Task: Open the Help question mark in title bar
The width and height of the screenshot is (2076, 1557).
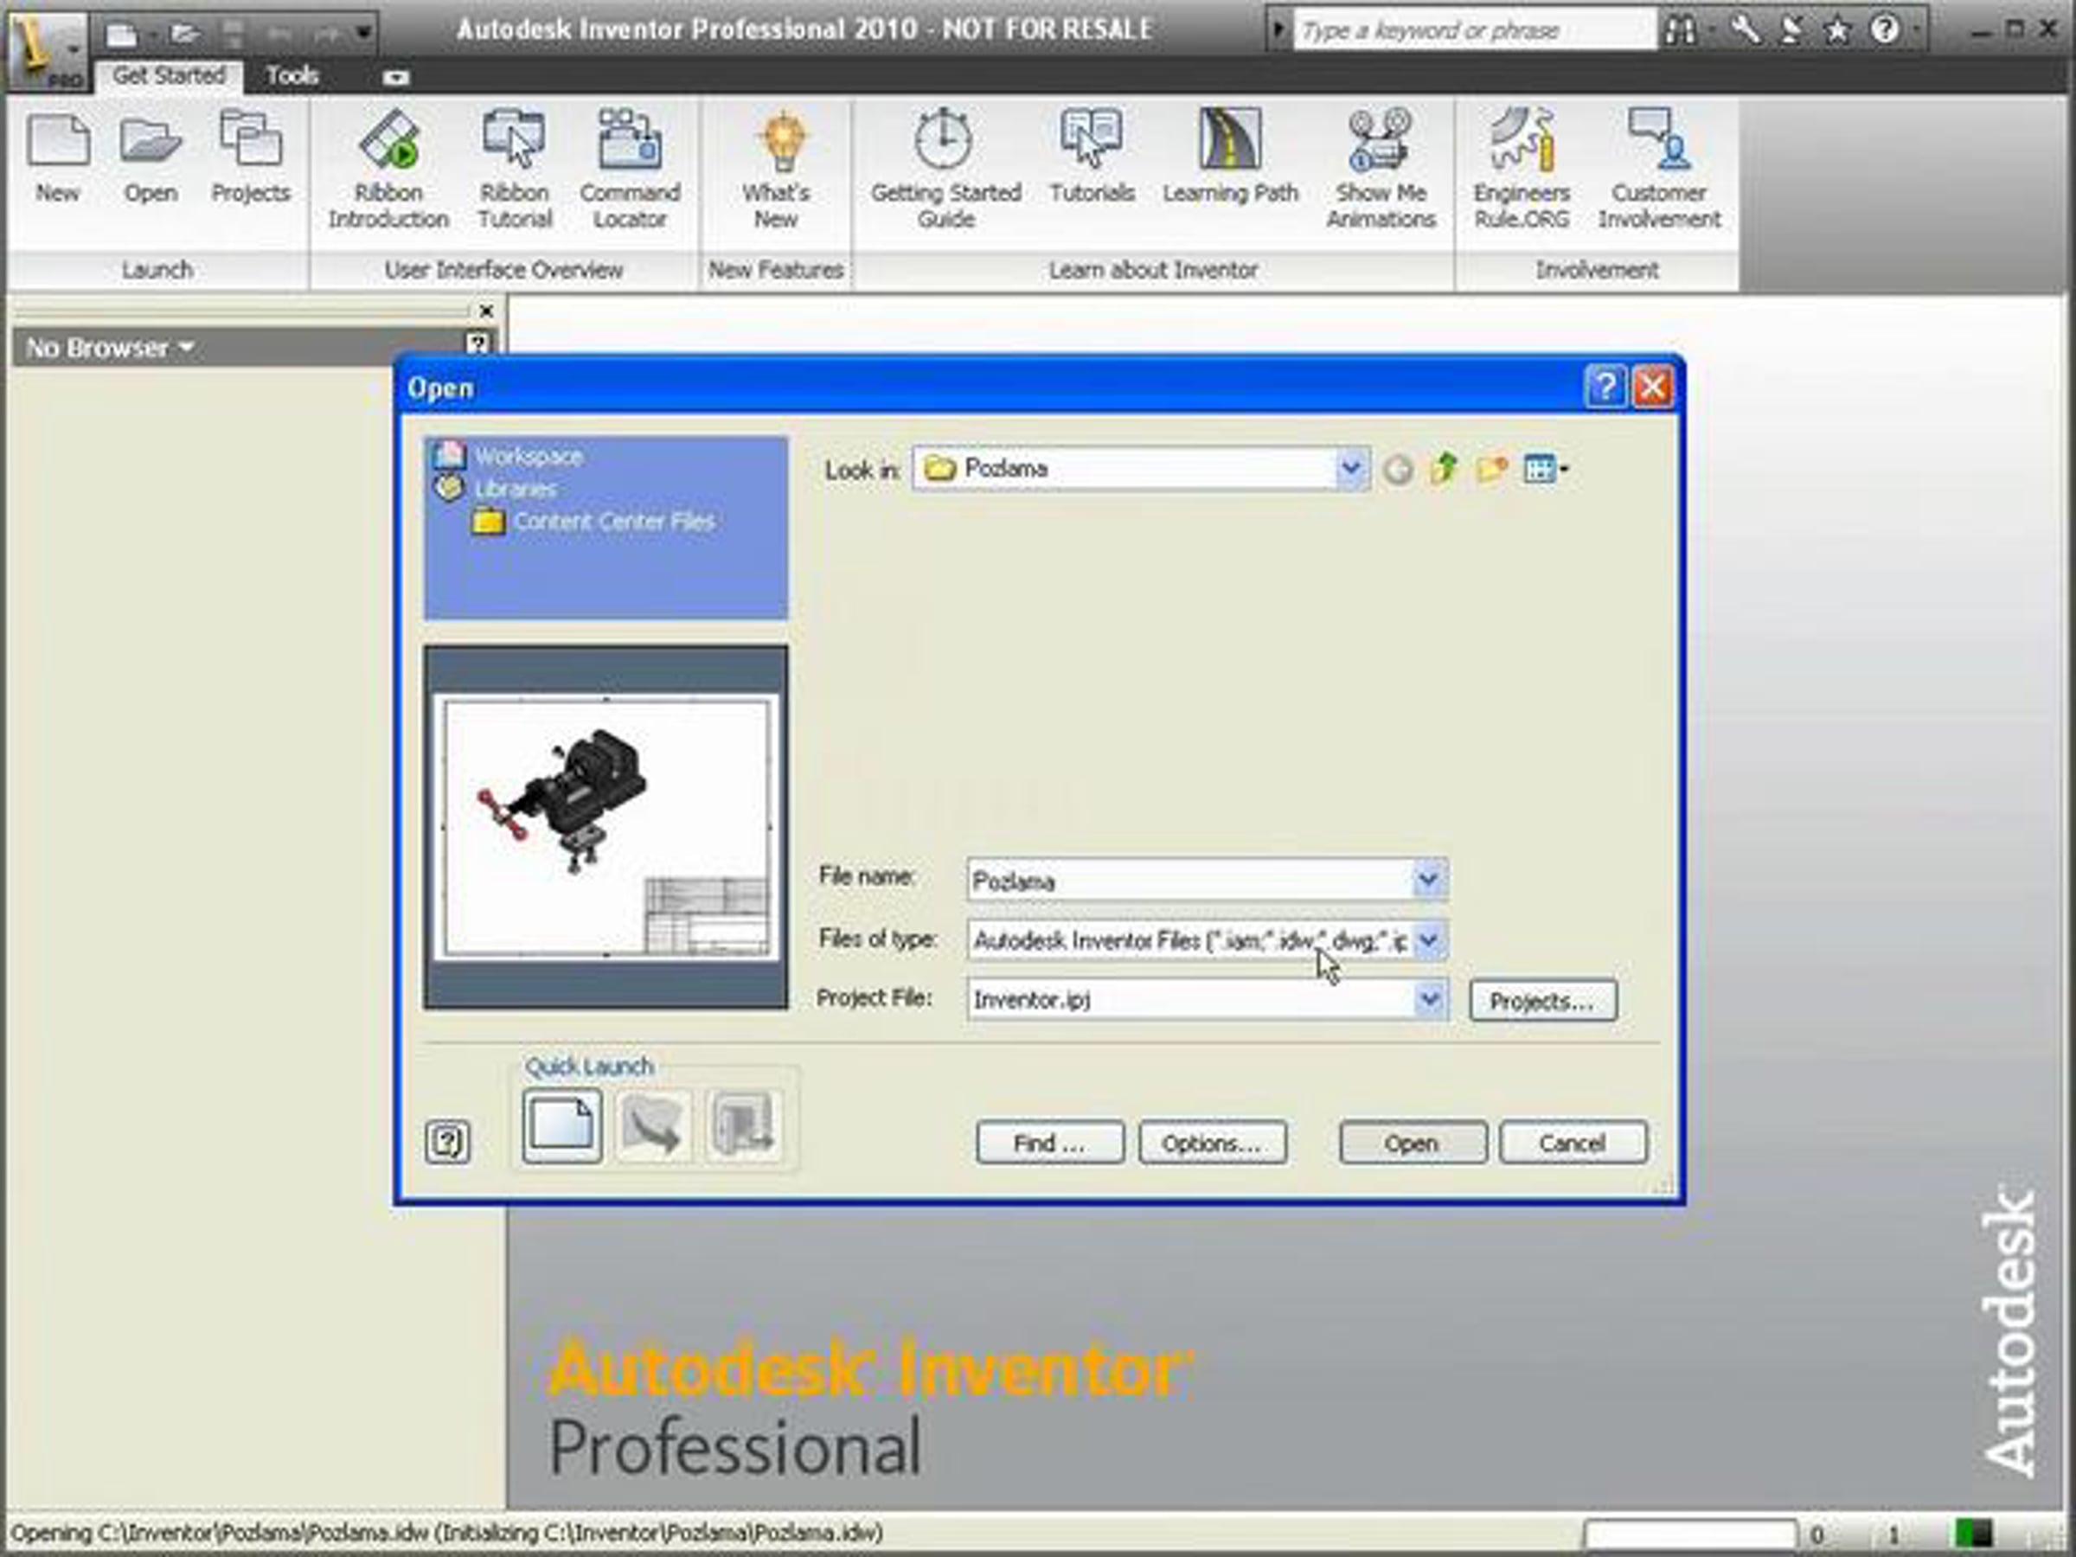Action: tap(1885, 30)
